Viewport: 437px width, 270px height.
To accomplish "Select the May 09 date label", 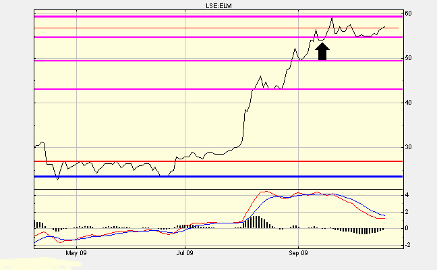I will (x=76, y=253).
